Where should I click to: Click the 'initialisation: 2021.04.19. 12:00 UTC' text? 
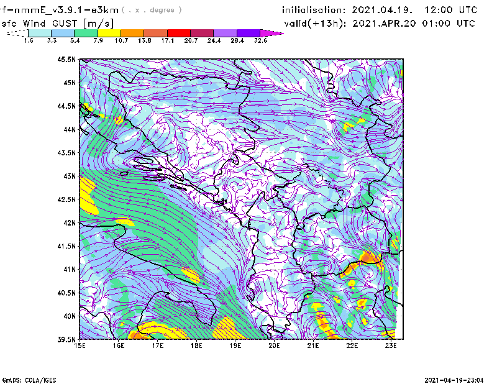point(380,10)
